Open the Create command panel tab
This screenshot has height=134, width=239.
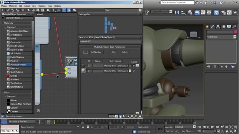point(207,26)
